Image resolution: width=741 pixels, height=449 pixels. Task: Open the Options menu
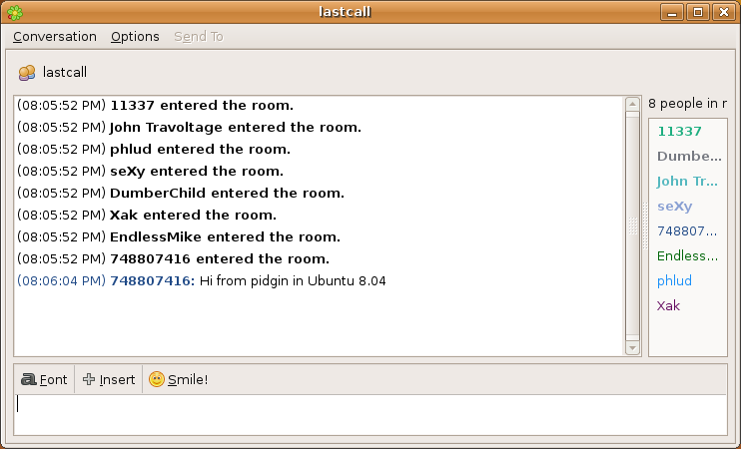tap(135, 37)
